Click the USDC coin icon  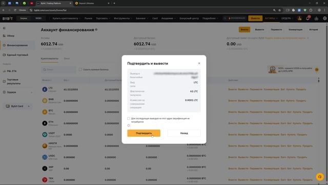pos(45,157)
